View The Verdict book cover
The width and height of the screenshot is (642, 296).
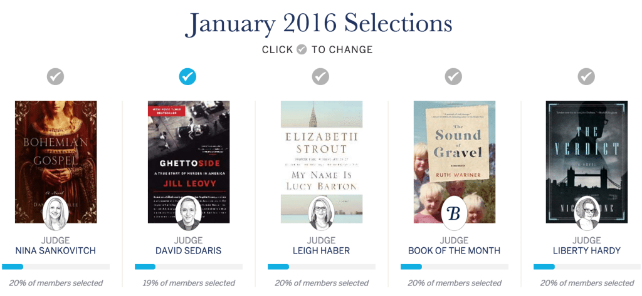pos(587,162)
